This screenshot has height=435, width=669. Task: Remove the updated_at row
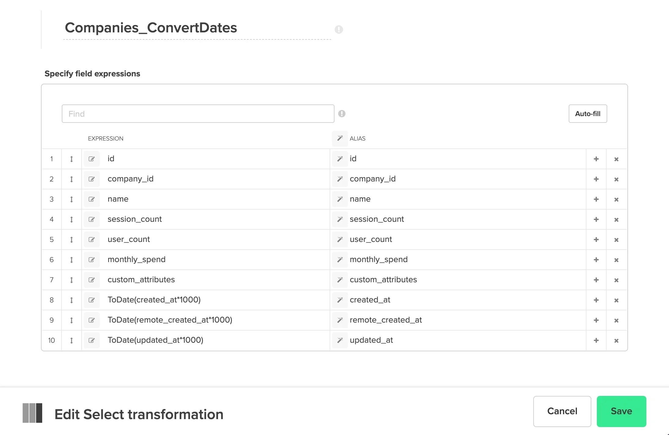point(616,340)
